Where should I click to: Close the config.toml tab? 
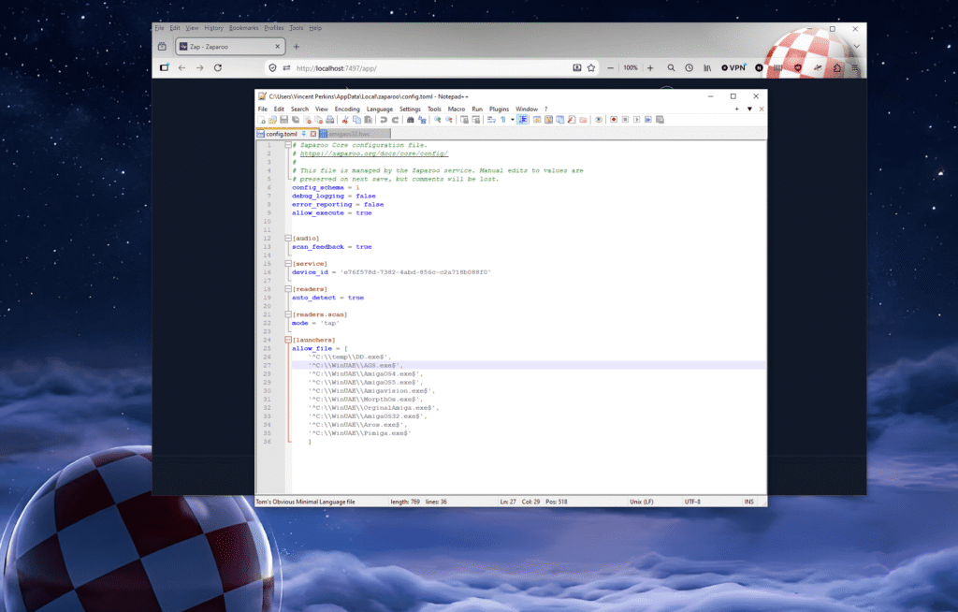(x=313, y=133)
